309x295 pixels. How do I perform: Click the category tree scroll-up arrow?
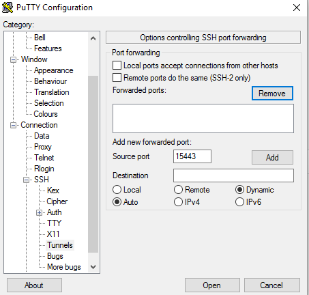(93, 38)
